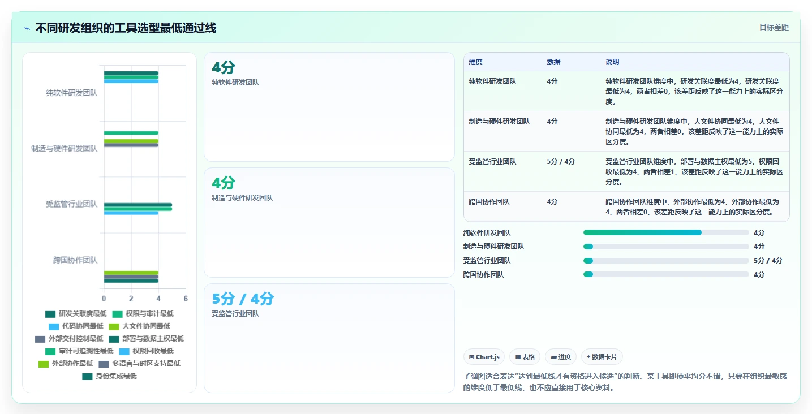812x414 pixels.
Task: Click the 数据卡片 tag chip
Action: click(602, 357)
